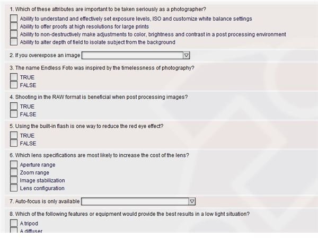The width and height of the screenshot is (318, 238).
Task: Mark TRUE for the Endless Foto name question
Action: tap(14, 77)
